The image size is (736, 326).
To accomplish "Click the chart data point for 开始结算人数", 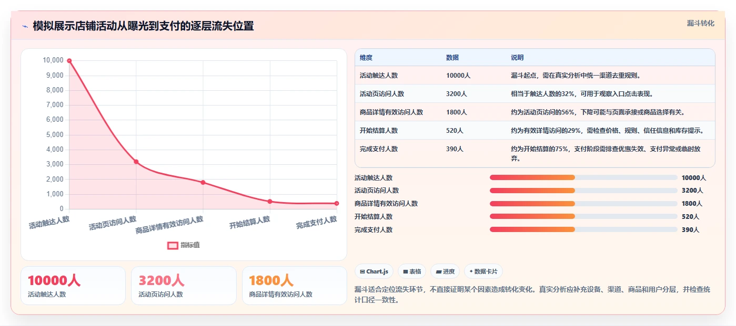I will click(x=270, y=202).
